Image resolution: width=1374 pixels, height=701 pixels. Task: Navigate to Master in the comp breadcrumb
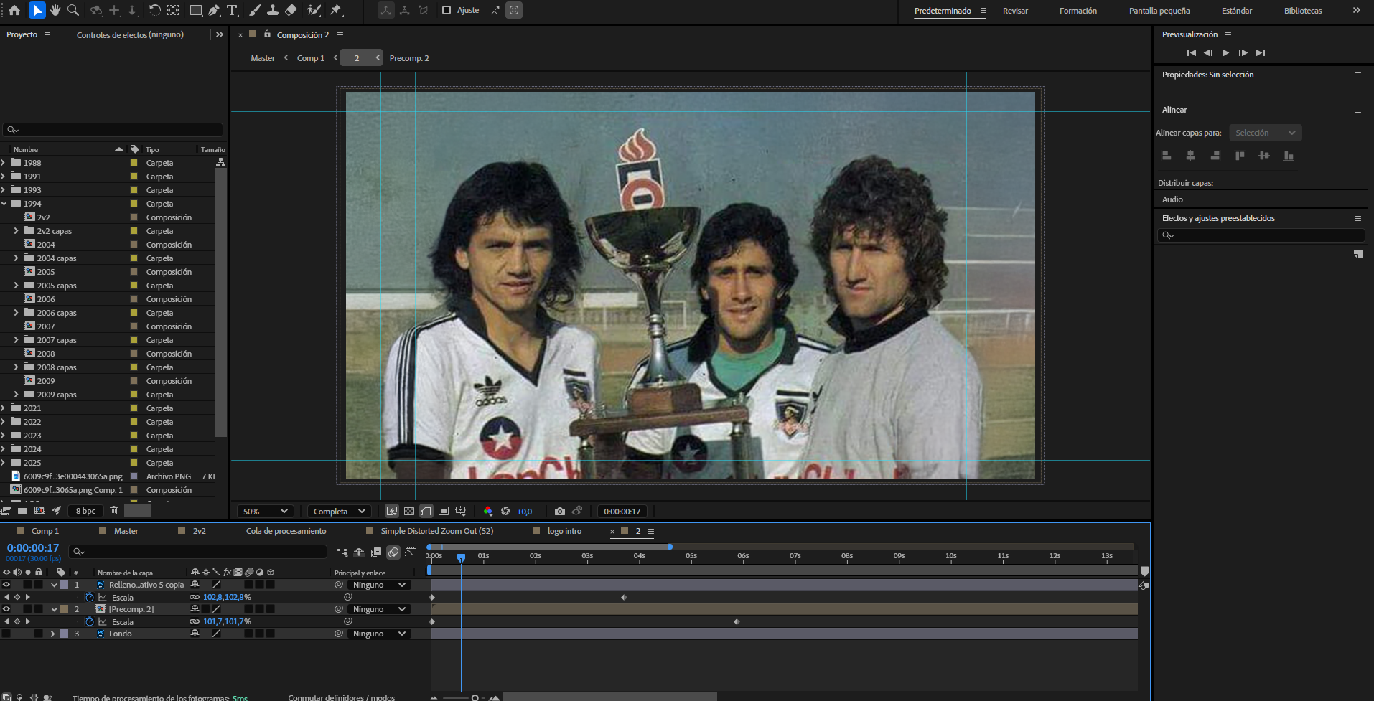263,58
